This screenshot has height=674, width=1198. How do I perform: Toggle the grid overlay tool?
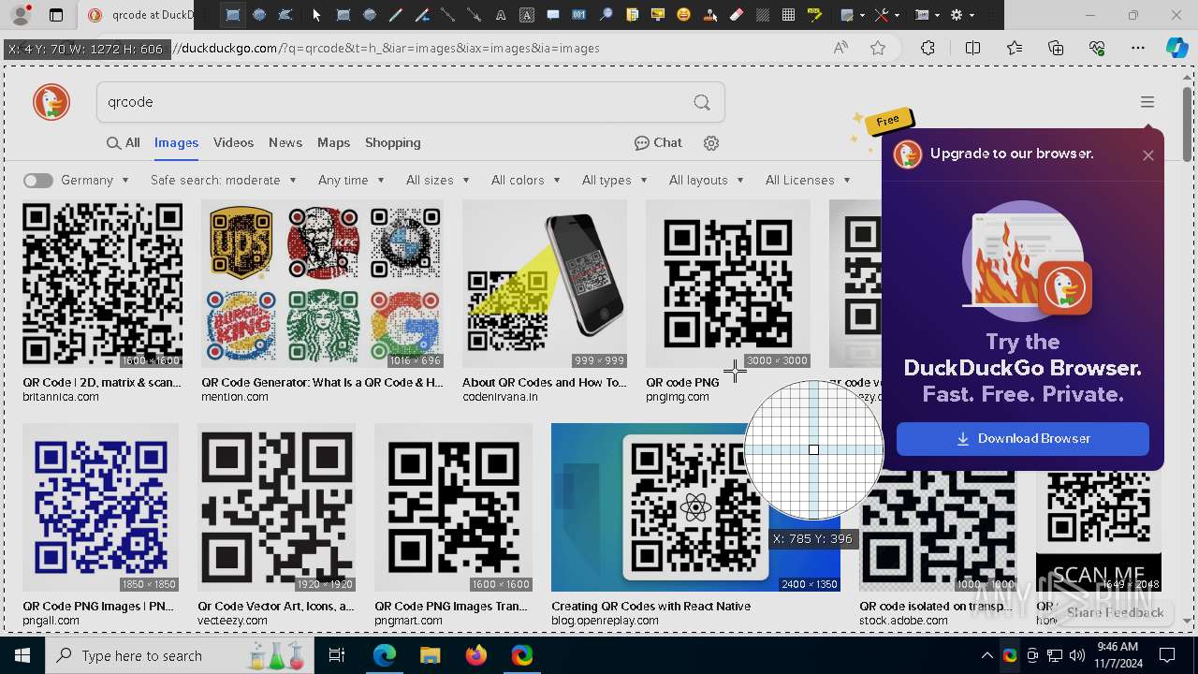pyautogui.click(x=788, y=15)
